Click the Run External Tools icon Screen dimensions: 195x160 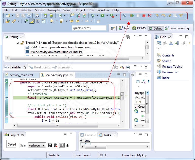(x=112, y=16)
